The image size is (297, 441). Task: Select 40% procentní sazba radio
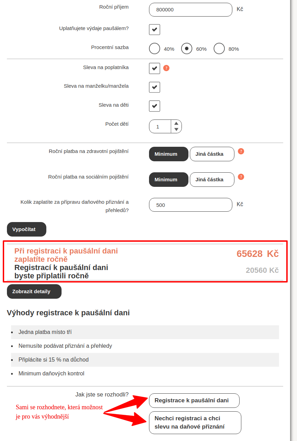pos(155,49)
